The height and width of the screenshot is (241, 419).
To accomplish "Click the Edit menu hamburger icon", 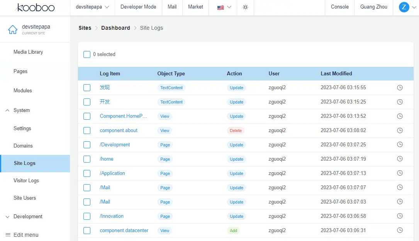I will 8,235.
